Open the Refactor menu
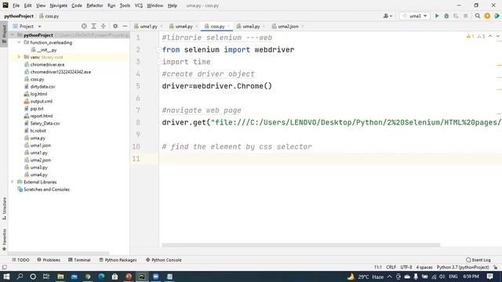The image size is (502, 282). 94,5
